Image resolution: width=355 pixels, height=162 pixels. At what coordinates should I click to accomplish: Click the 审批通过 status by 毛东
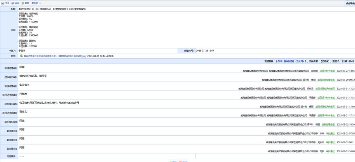[x=330, y=151]
